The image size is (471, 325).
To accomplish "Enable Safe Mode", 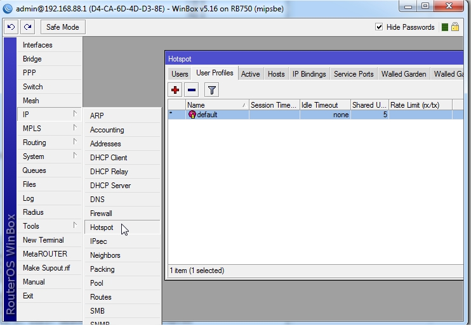I will tap(63, 27).
